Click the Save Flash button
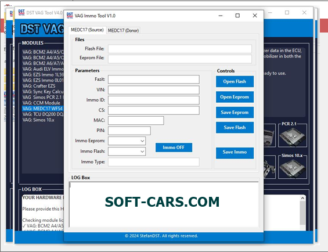The width and height of the screenshot is (328, 252). pyautogui.click(x=235, y=128)
